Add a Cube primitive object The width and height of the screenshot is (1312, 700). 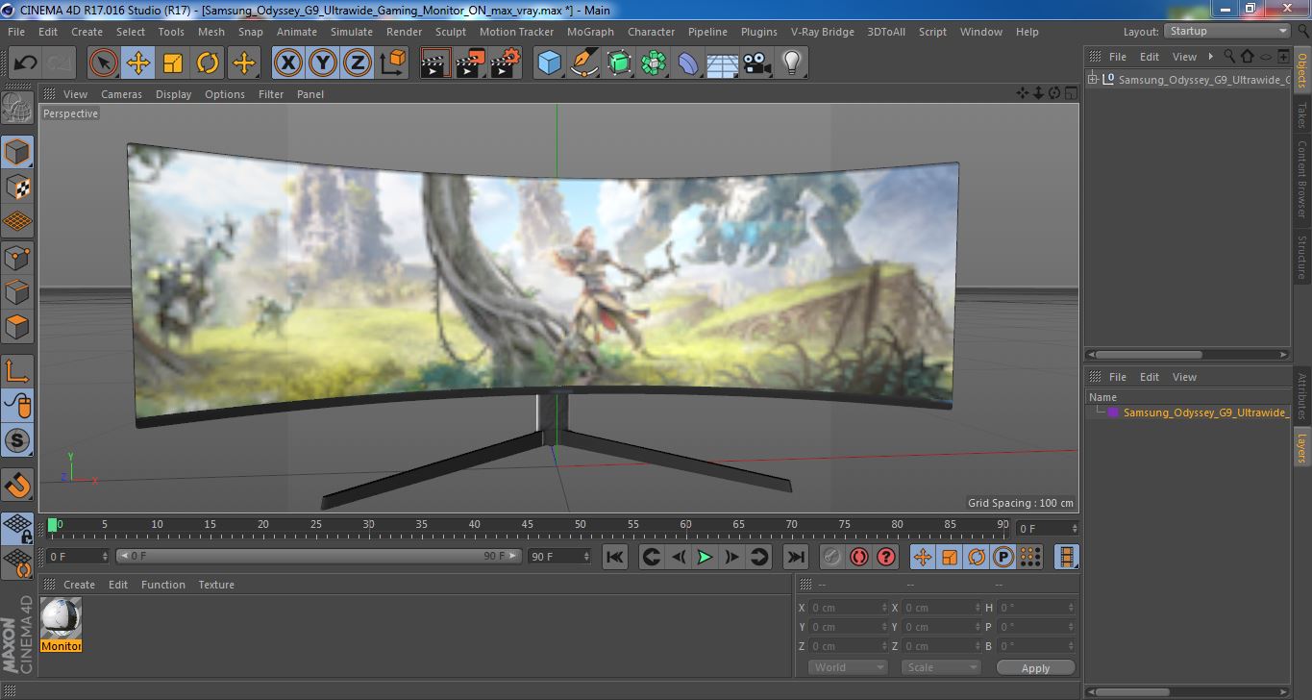[x=549, y=63]
